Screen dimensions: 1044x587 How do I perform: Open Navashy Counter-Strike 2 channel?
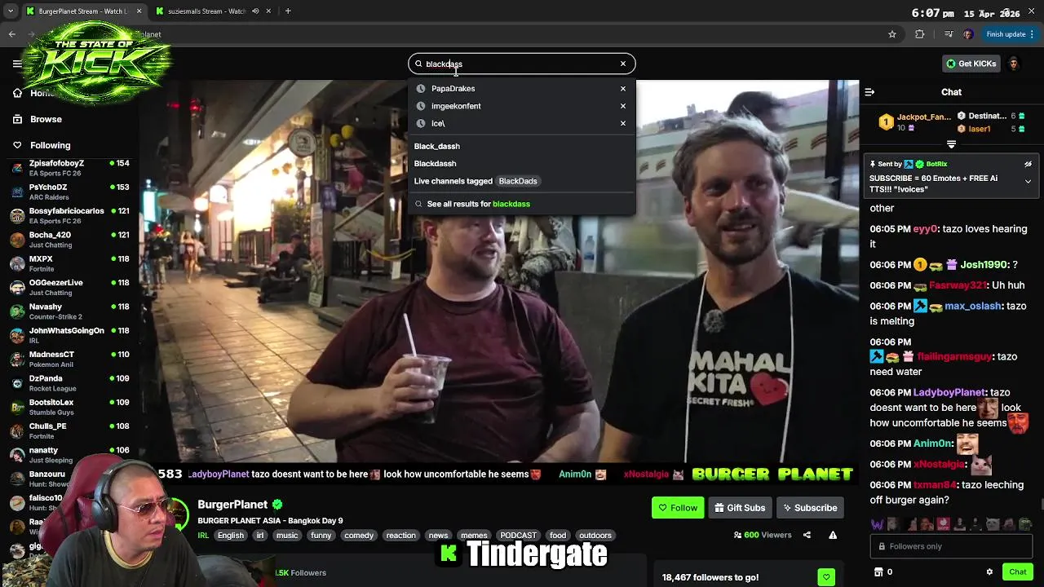pyautogui.click(x=69, y=311)
